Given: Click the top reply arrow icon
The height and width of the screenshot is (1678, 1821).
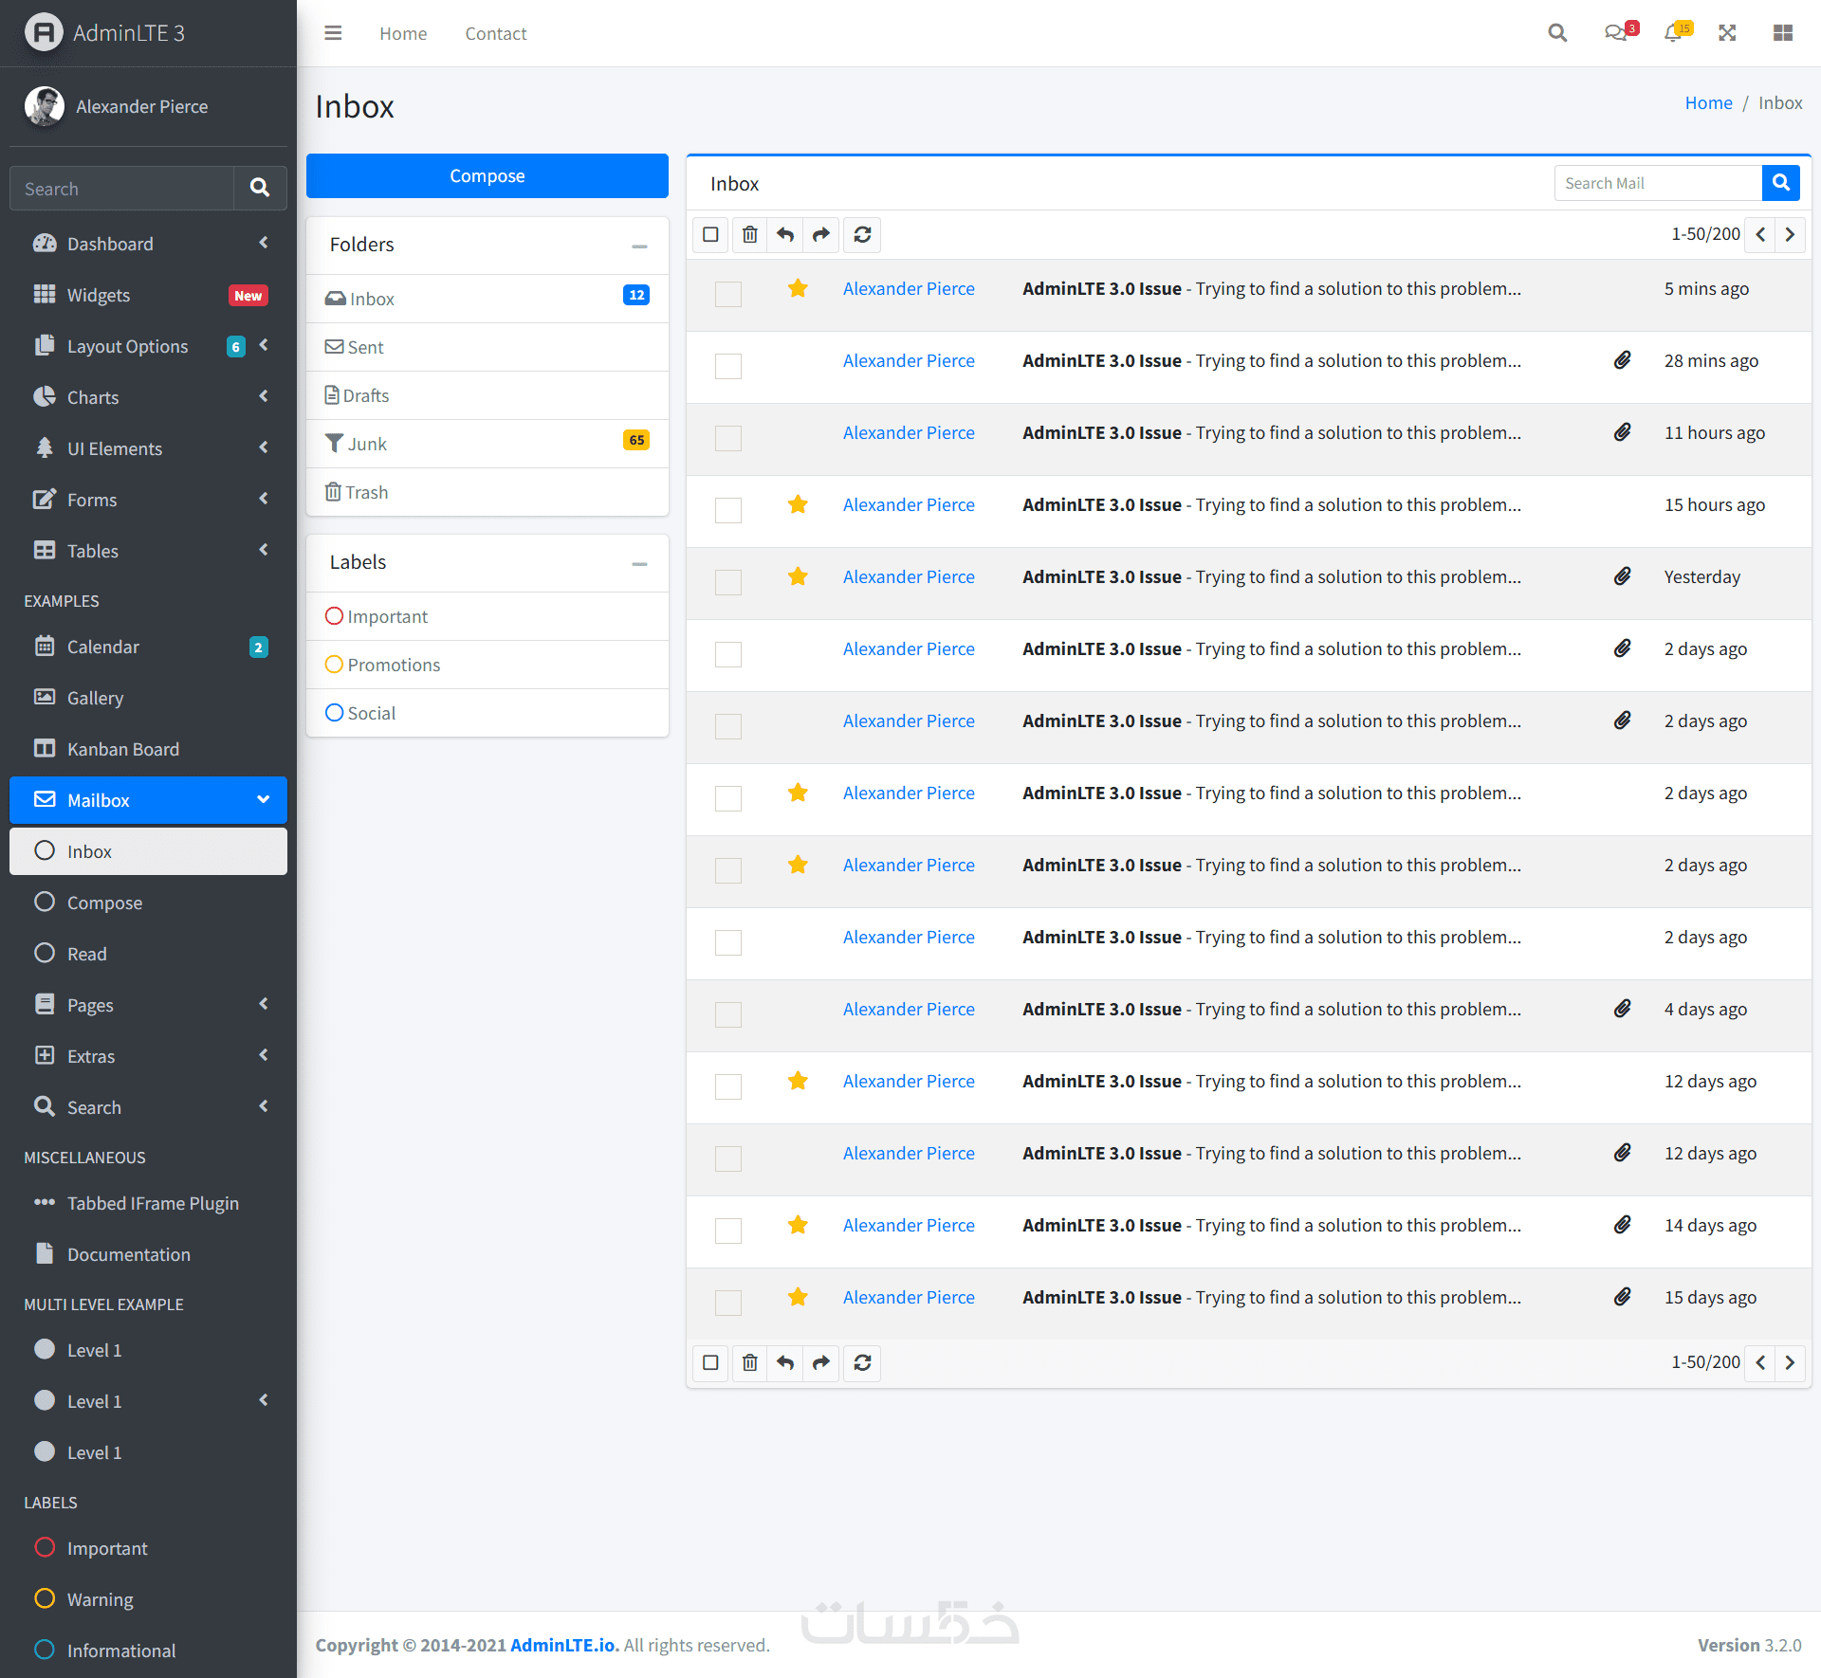Looking at the screenshot, I should point(785,234).
